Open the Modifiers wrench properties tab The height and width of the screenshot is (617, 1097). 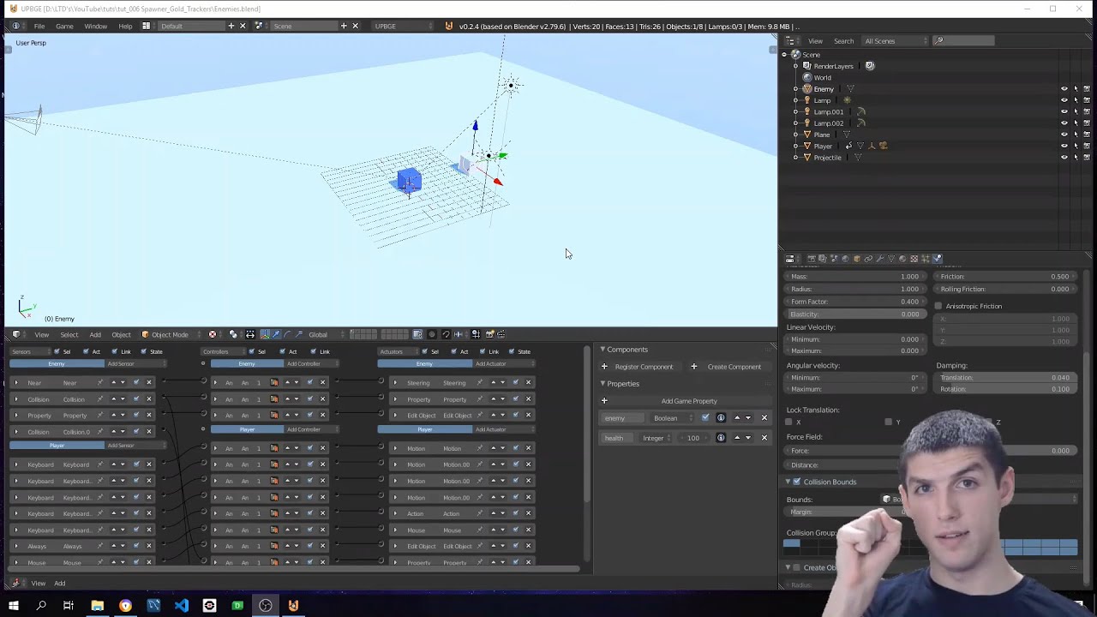click(x=879, y=259)
